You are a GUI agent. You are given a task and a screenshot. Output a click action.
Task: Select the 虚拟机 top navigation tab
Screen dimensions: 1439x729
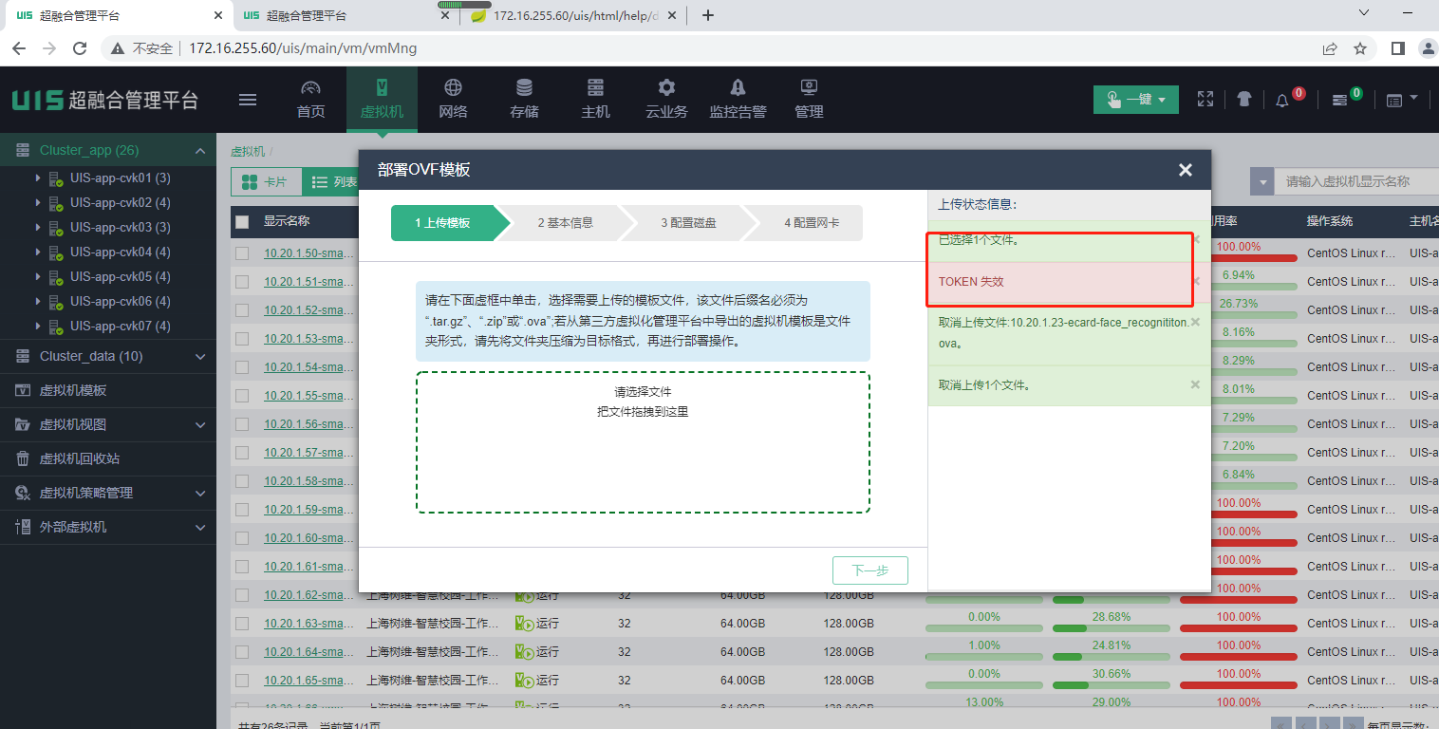382,99
